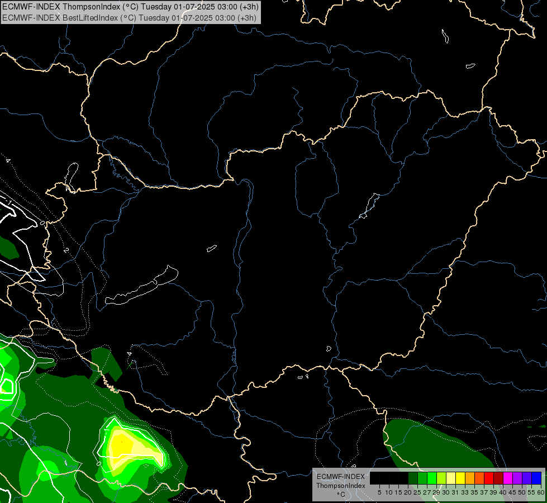Viewport: 547px width, 503px height.
Task: Click the violet 50–55 legend swatch
Action: tap(527, 478)
